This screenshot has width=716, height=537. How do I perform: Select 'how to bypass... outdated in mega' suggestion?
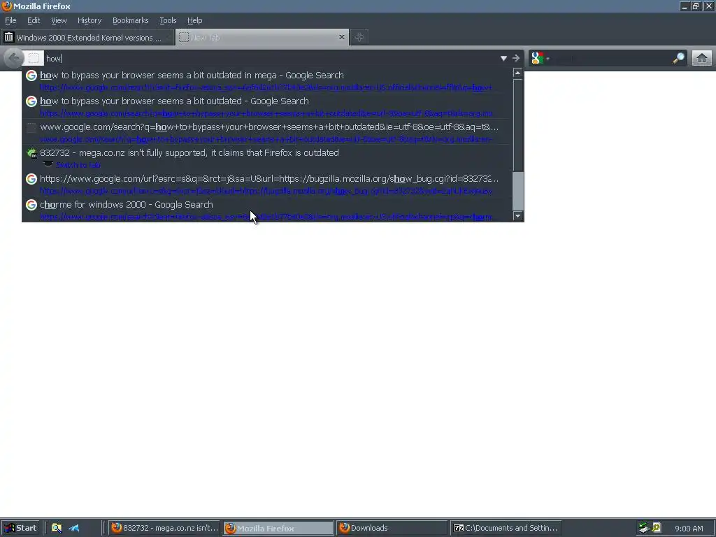(267, 80)
